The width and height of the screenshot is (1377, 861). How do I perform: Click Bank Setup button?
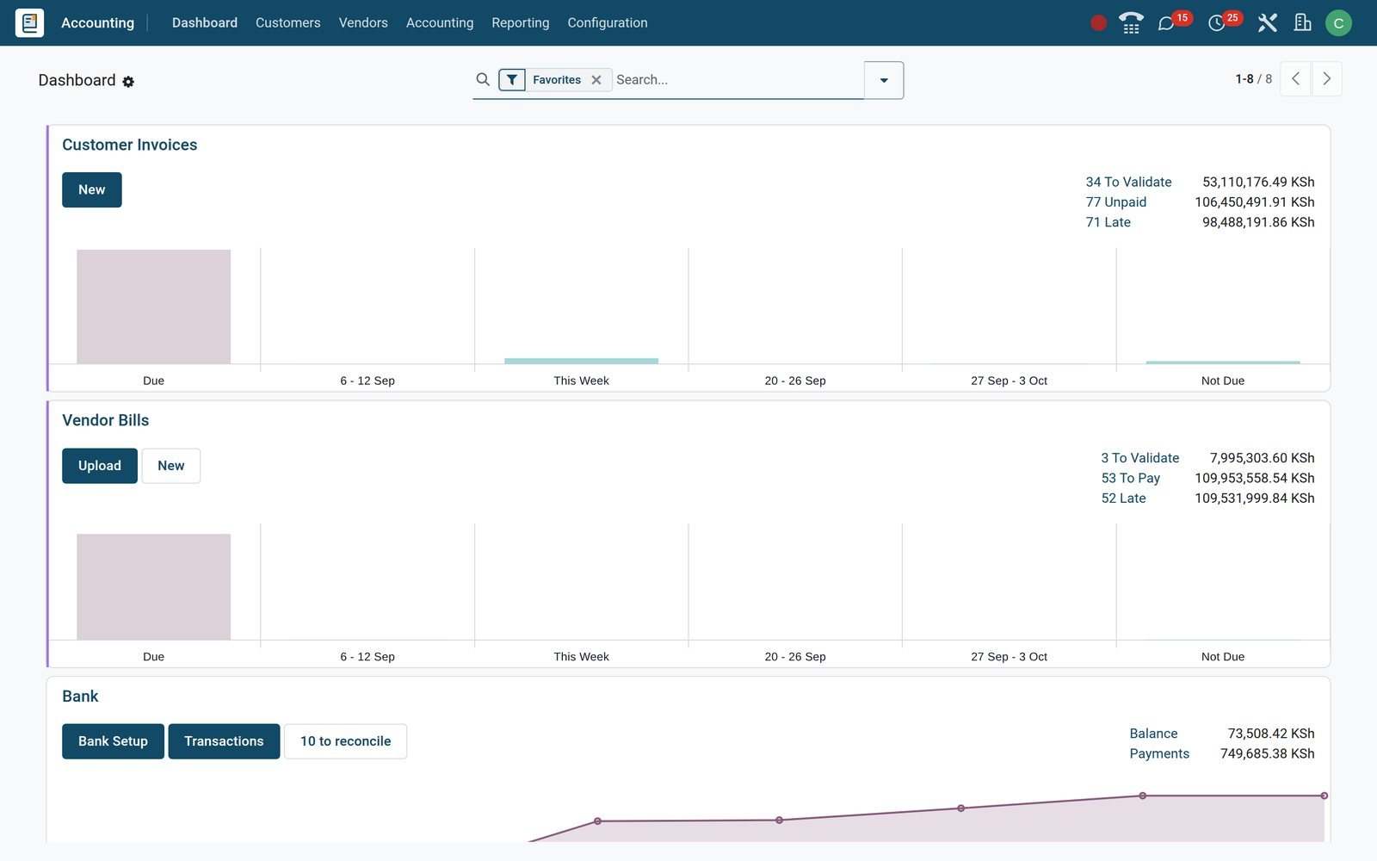pos(113,741)
